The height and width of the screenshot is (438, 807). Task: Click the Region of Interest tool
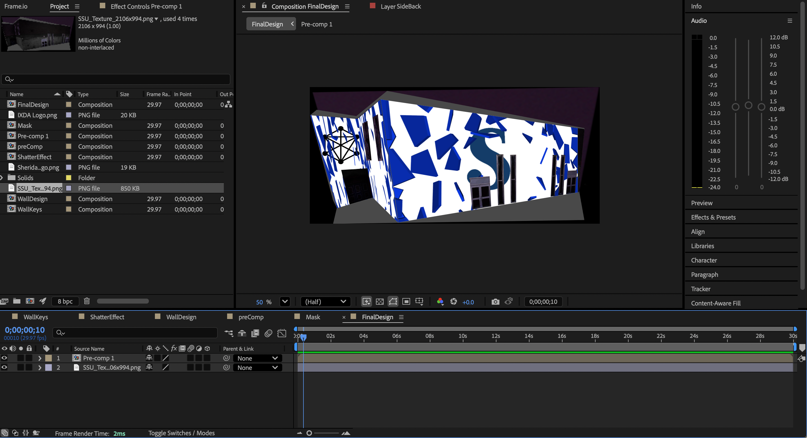[x=406, y=301]
